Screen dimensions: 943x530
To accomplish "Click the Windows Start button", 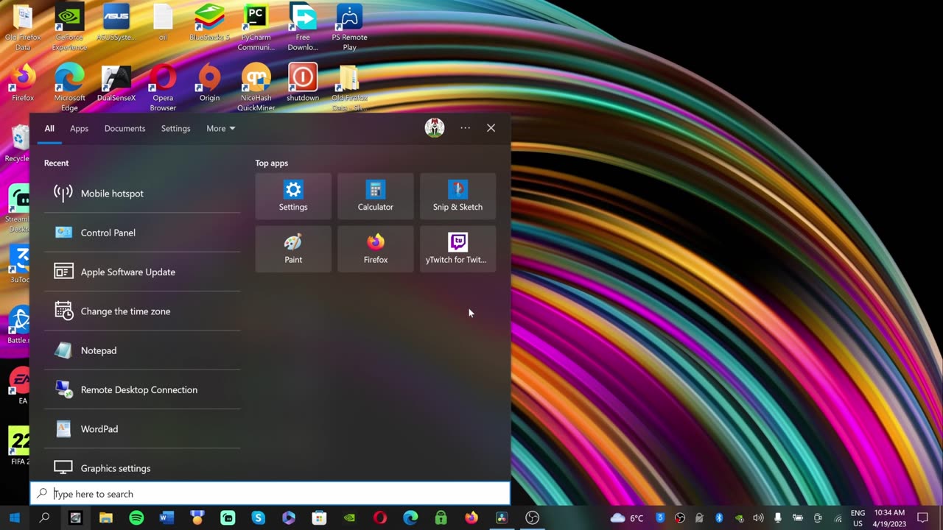I will [x=14, y=518].
